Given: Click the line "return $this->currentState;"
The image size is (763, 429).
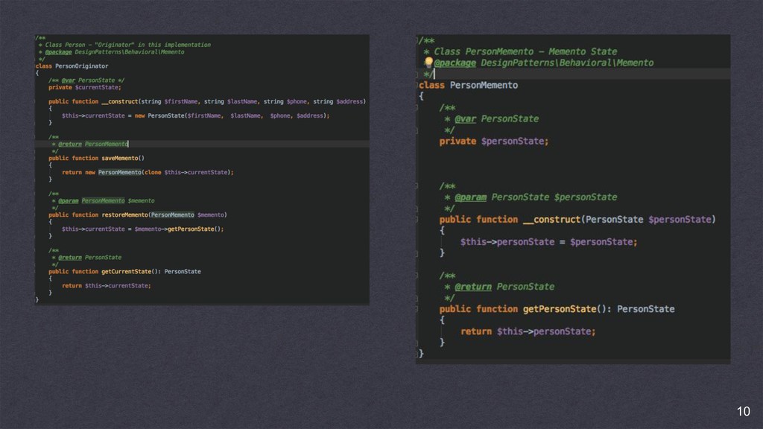Looking at the screenshot, I should [107, 285].
